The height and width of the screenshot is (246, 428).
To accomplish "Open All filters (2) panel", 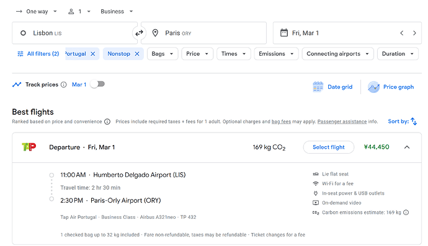I will [x=38, y=54].
